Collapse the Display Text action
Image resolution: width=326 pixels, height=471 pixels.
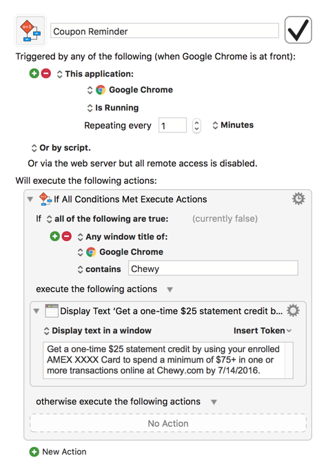(37, 311)
